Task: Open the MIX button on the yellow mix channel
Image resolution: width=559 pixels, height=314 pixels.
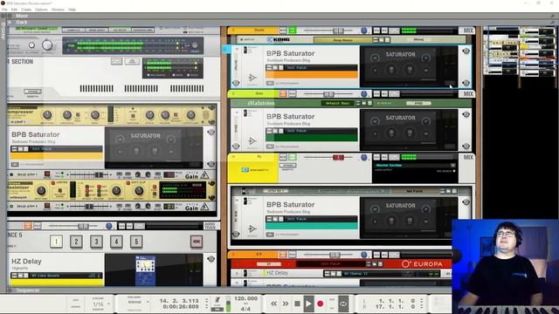Action: [x=468, y=157]
